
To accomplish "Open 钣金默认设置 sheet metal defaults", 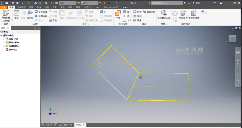I will (164, 15).
